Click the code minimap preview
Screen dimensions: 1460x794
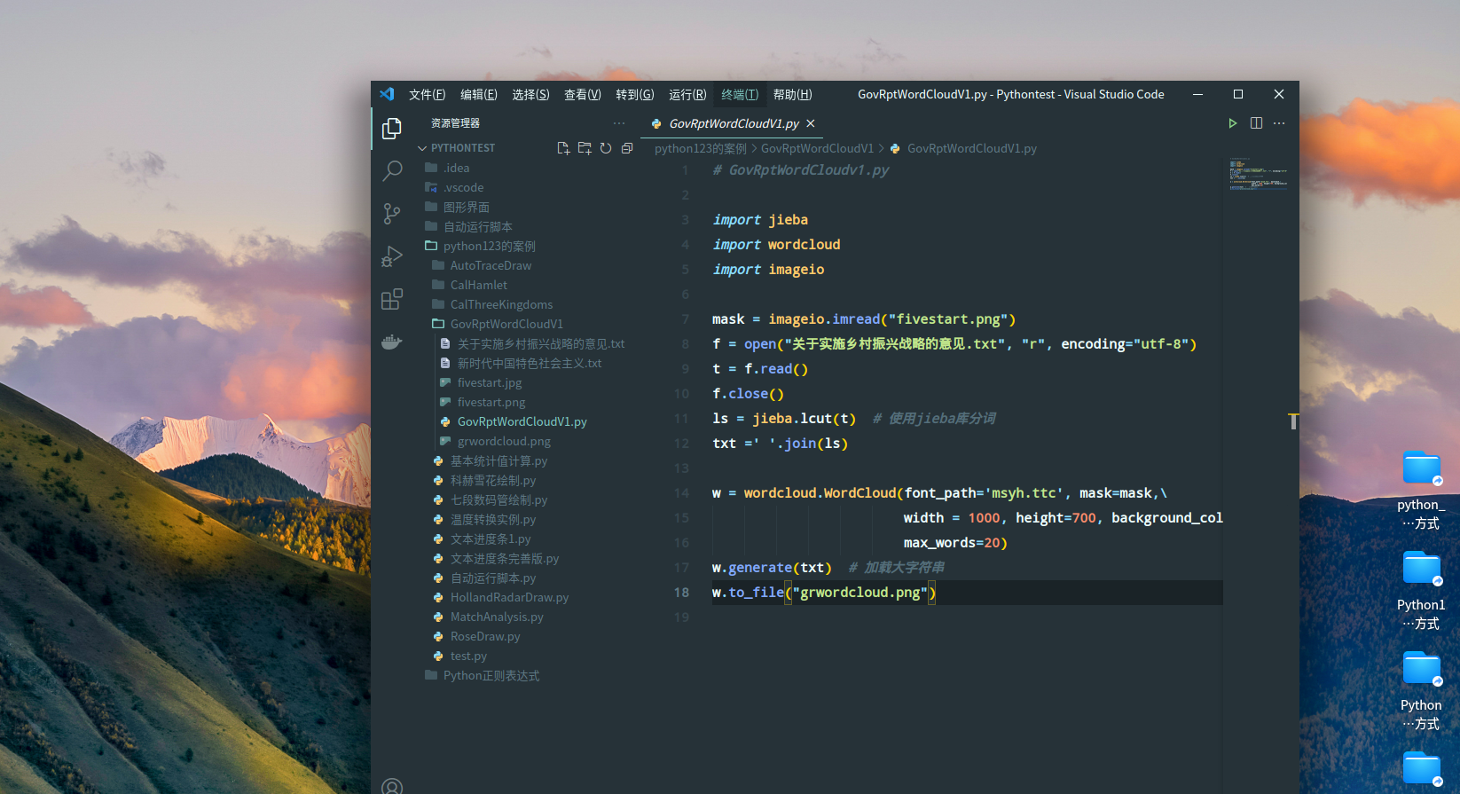point(1258,175)
